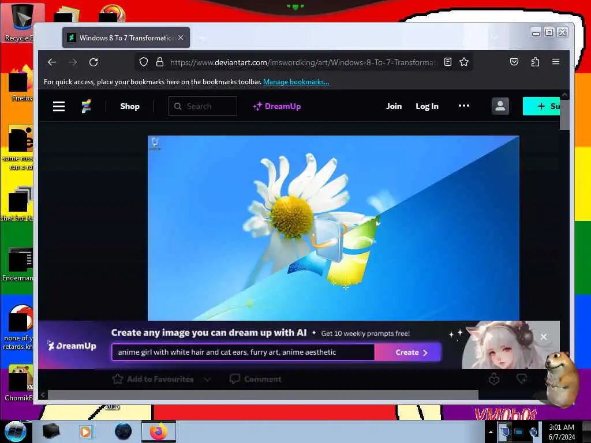This screenshot has height=443, width=591.
Task: Click the padlock site security icon
Action: (160, 62)
